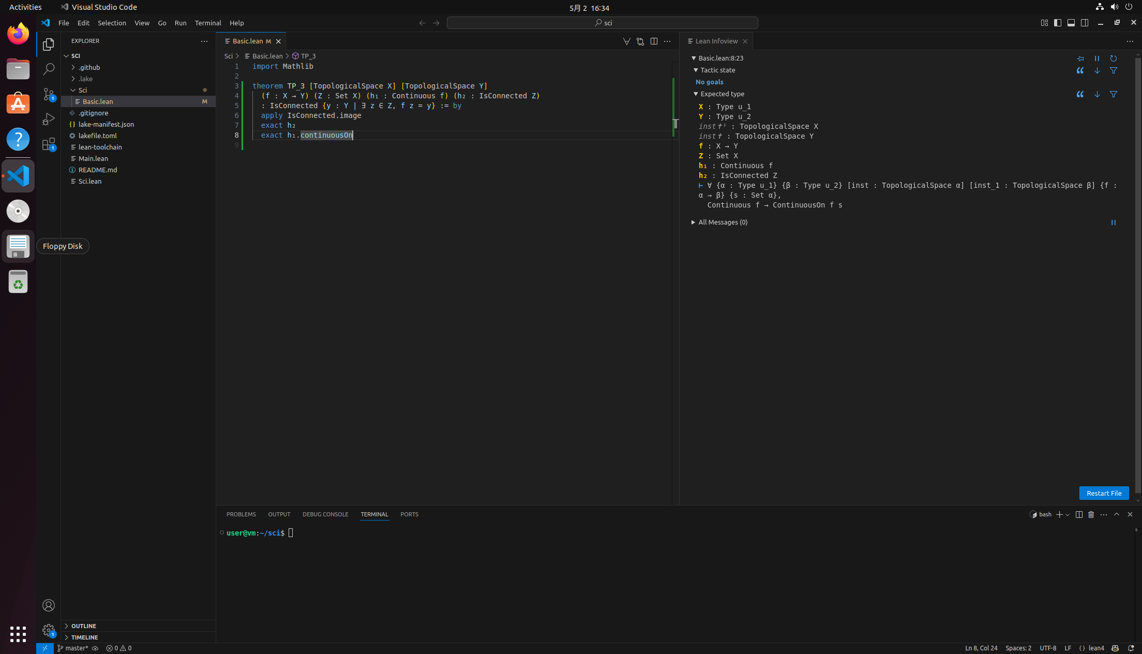This screenshot has width=1142, height=654.
Task: Click filter icon next to Expected type
Action: point(1114,94)
